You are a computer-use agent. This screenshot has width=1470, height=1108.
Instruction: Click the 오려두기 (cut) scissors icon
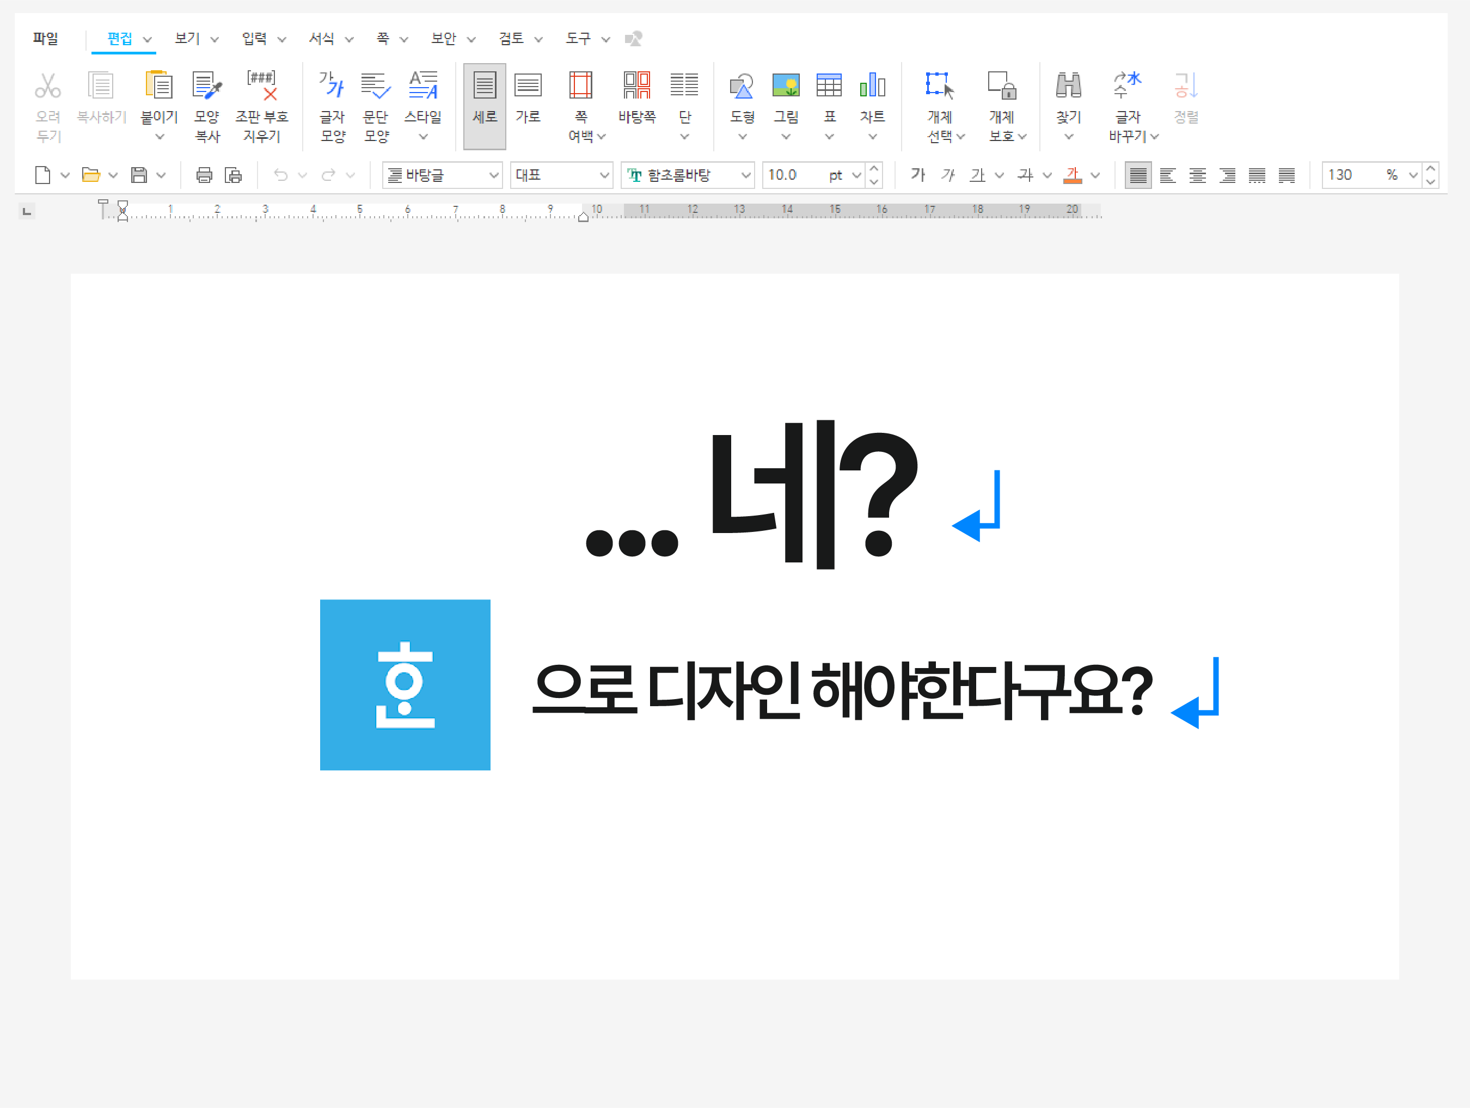coord(48,85)
